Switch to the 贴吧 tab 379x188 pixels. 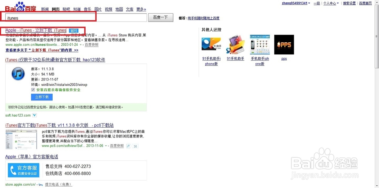point(66,9)
